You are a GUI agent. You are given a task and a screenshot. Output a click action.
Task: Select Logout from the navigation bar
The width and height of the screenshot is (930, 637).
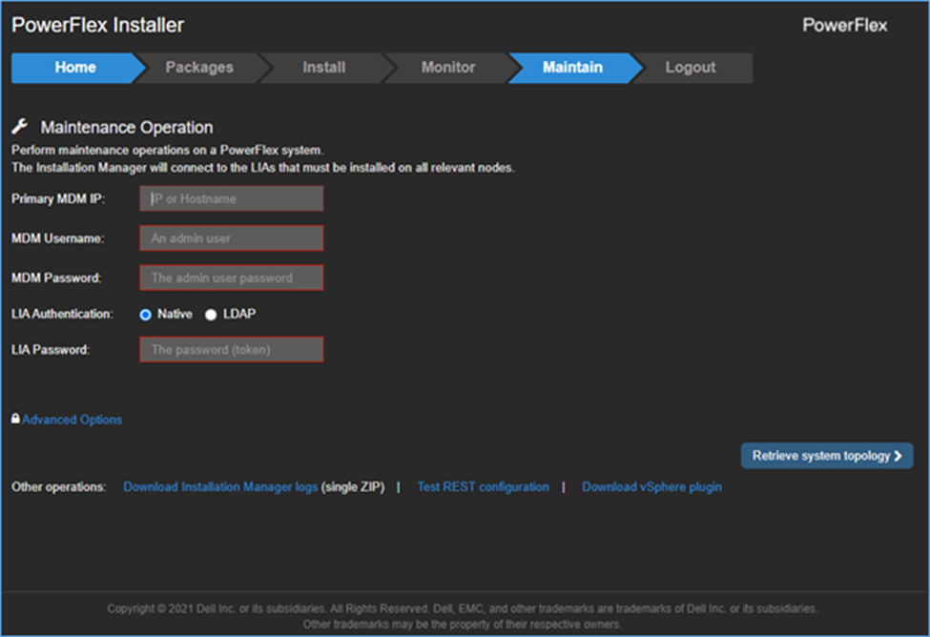point(690,68)
